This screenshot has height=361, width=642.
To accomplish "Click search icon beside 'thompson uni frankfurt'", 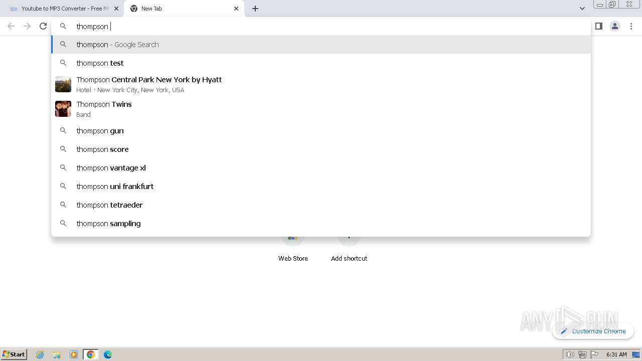I will 63,187.
